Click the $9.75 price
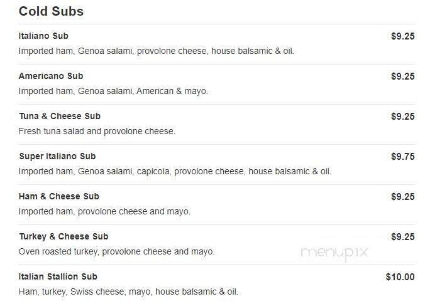447x304 pixels. click(x=402, y=157)
